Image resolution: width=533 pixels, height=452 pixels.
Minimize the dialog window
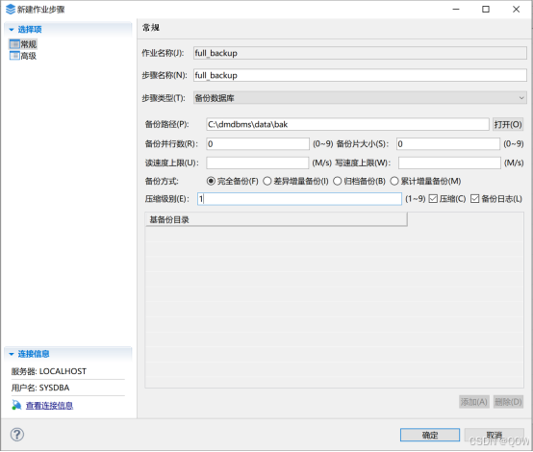[x=456, y=10]
